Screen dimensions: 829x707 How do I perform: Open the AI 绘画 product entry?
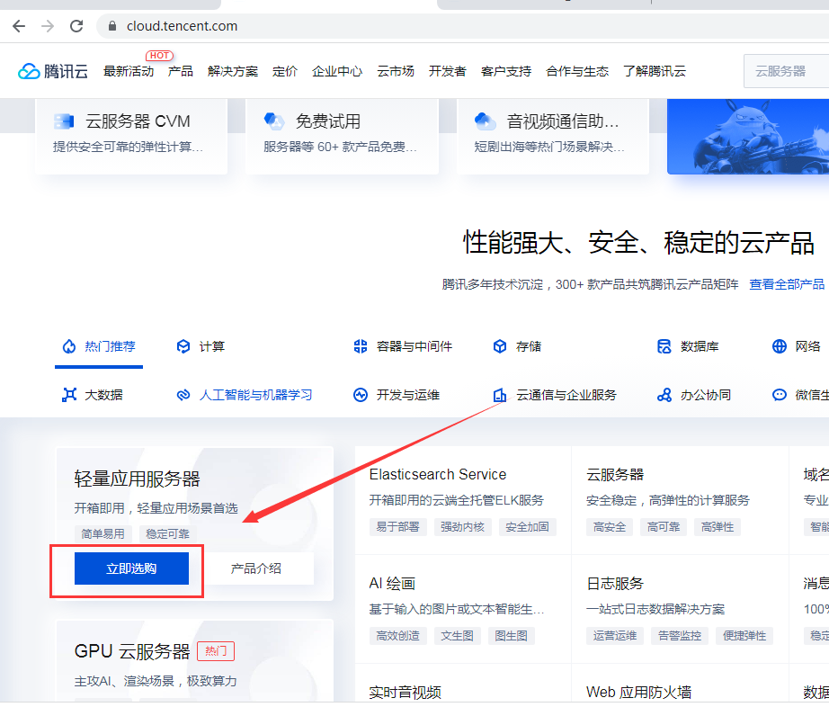point(392,583)
